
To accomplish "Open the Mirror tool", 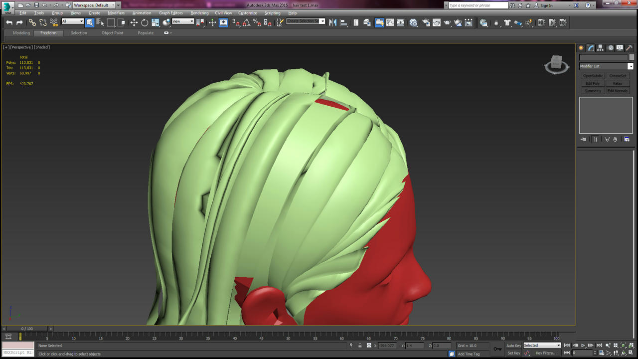I will (x=333, y=22).
